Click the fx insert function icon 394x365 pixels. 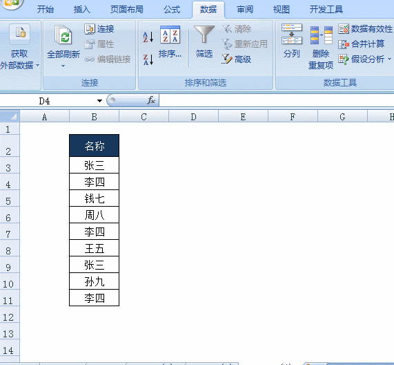(151, 100)
